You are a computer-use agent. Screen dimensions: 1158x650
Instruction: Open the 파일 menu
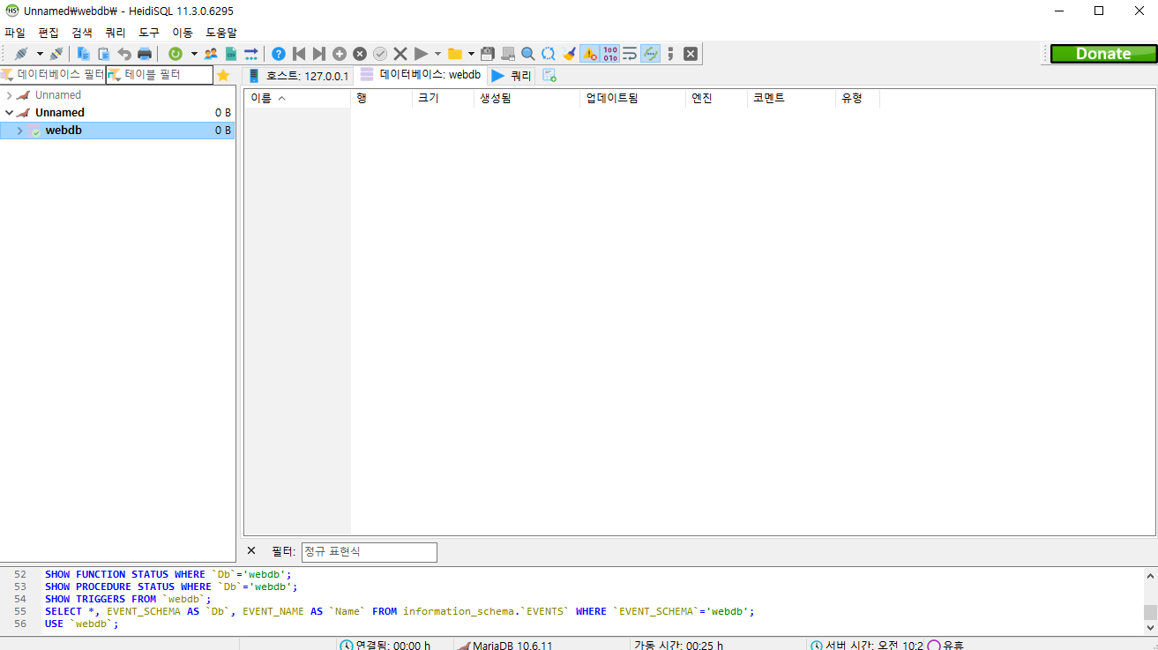tap(15, 33)
